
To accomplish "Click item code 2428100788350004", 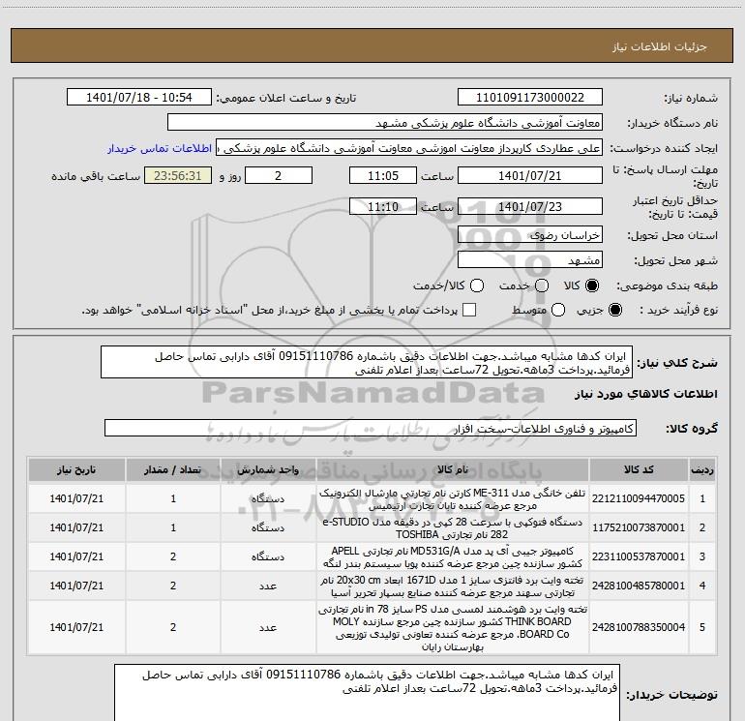I will [639, 627].
